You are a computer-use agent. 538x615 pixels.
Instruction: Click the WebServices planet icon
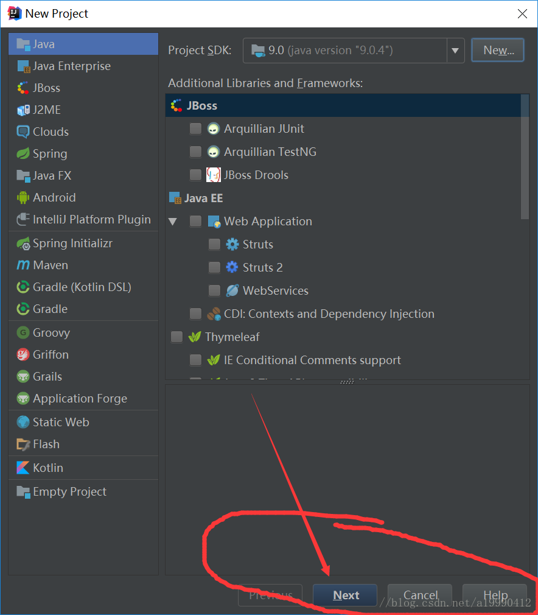pos(232,290)
